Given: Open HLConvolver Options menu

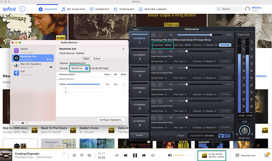Looking at the screenshot, I should click(x=136, y=30).
